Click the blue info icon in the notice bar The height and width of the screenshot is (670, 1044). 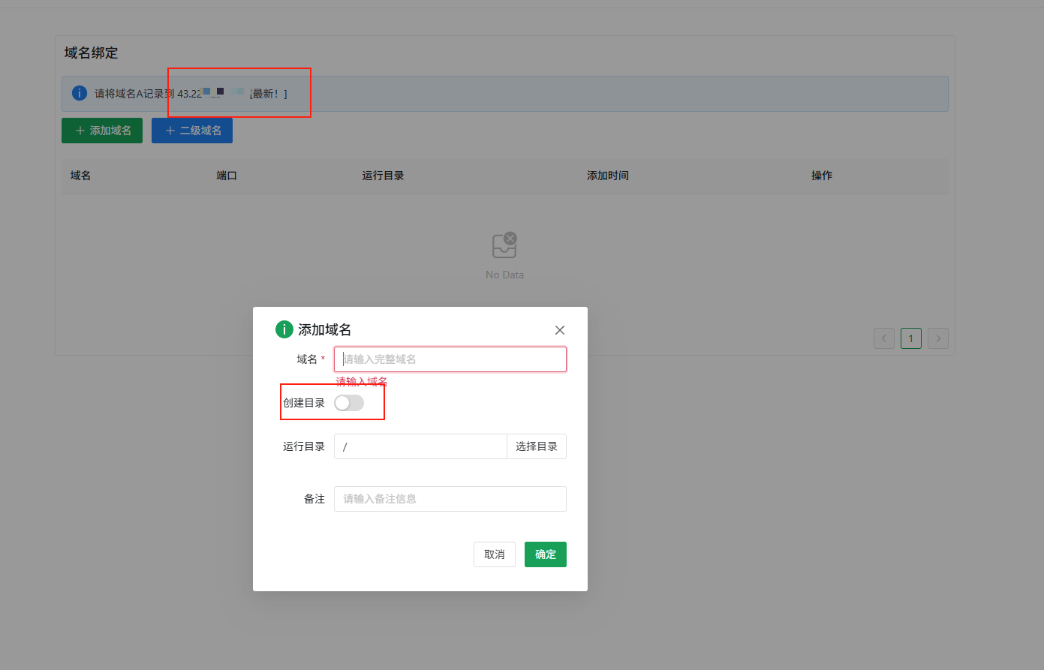[x=80, y=93]
